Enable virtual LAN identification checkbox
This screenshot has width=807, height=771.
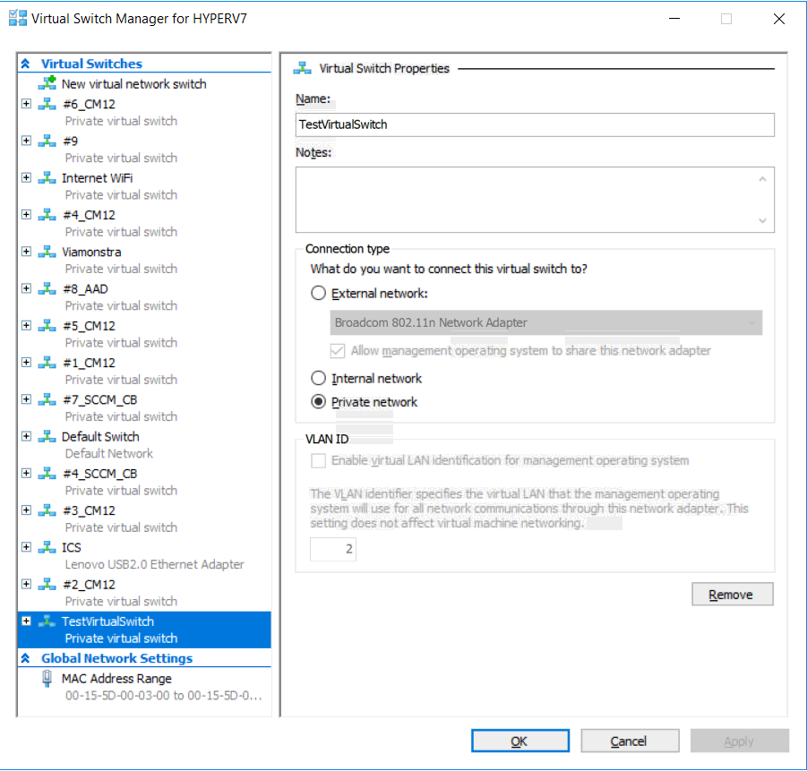tap(319, 460)
